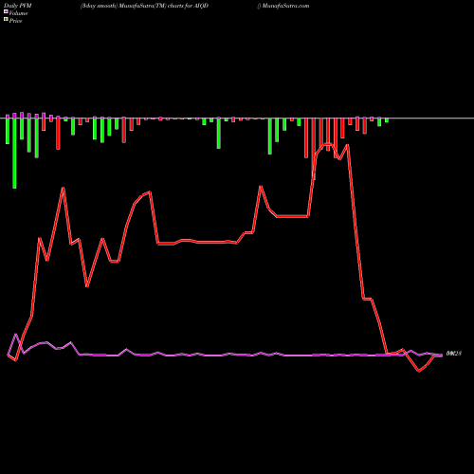Select the Volume legend label

pyautogui.click(x=18, y=13)
